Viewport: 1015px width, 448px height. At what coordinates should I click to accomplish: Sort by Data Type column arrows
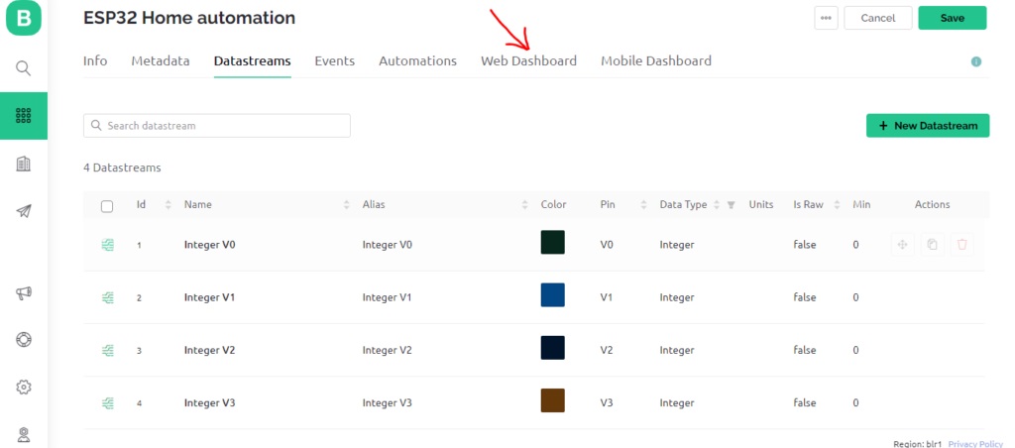tap(717, 204)
